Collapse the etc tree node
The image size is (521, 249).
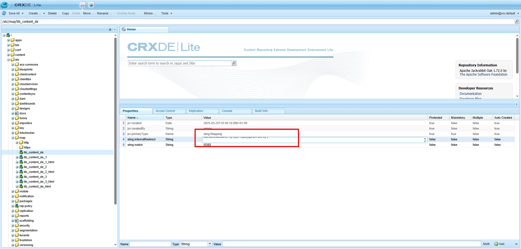tap(8, 60)
